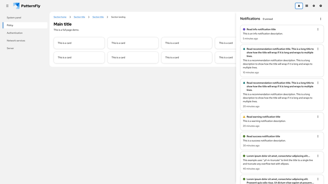Open kebab menu for 40 minutes ago Lorem notification
Screen dimensions: 328x184
[318, 156]
